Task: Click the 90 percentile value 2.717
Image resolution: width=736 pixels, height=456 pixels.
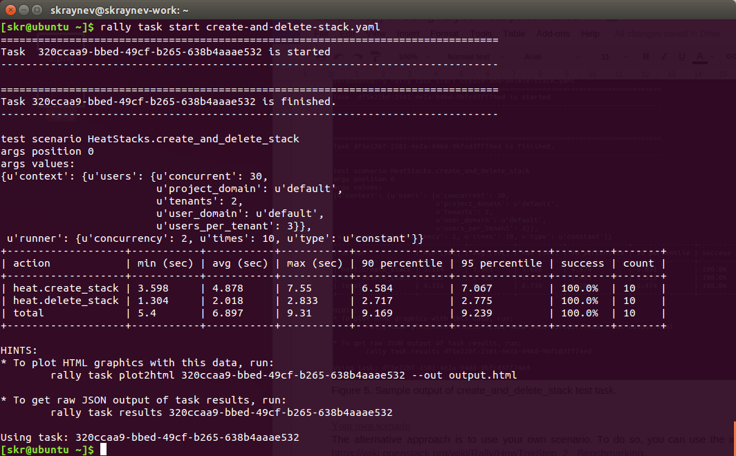Action: [x=377, y=301]
